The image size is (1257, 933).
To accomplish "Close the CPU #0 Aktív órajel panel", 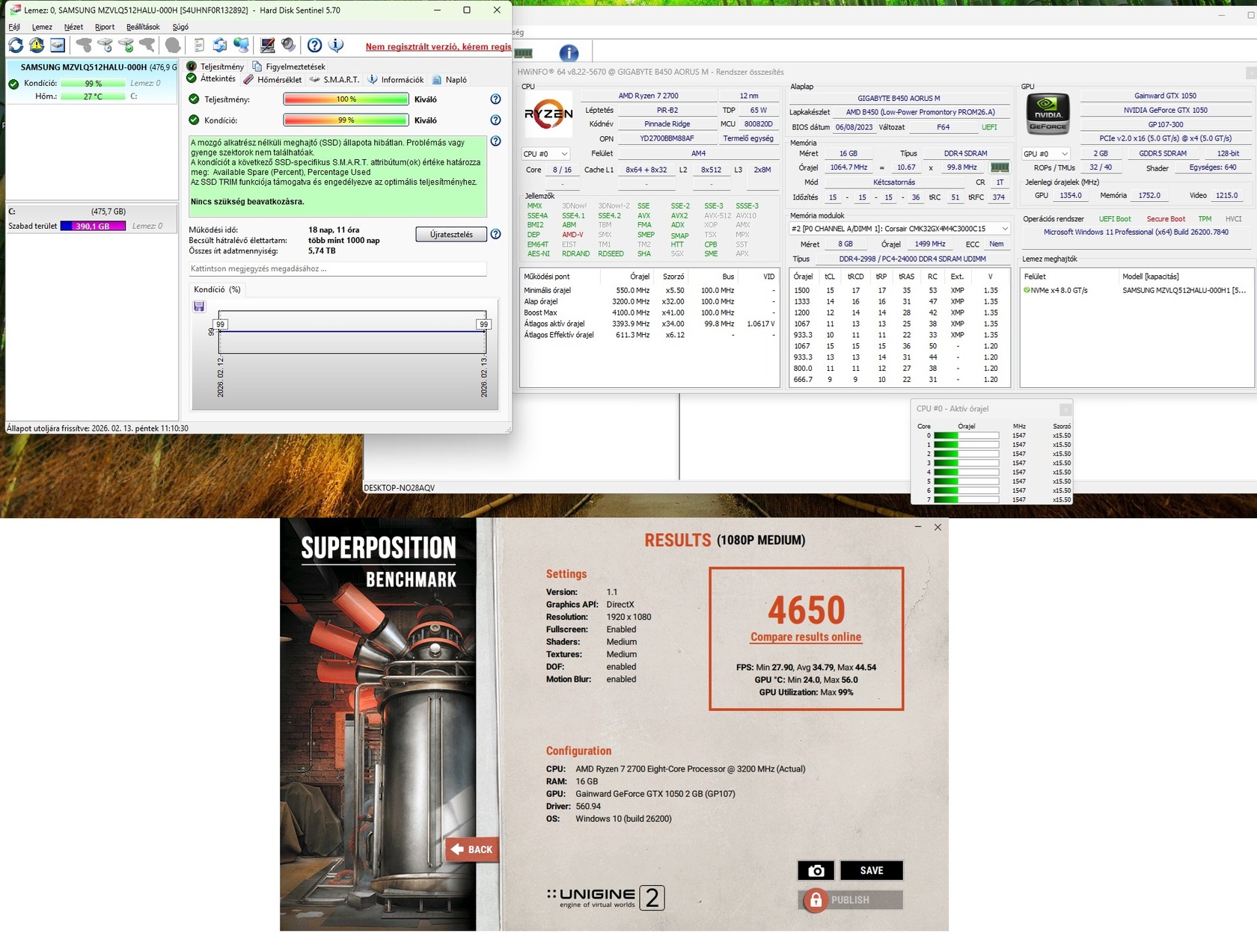I will tap(1065, 409).
